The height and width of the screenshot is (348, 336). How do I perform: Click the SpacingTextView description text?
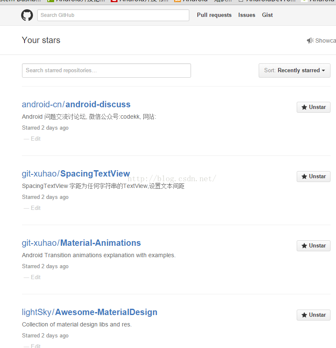click(103, 186)
